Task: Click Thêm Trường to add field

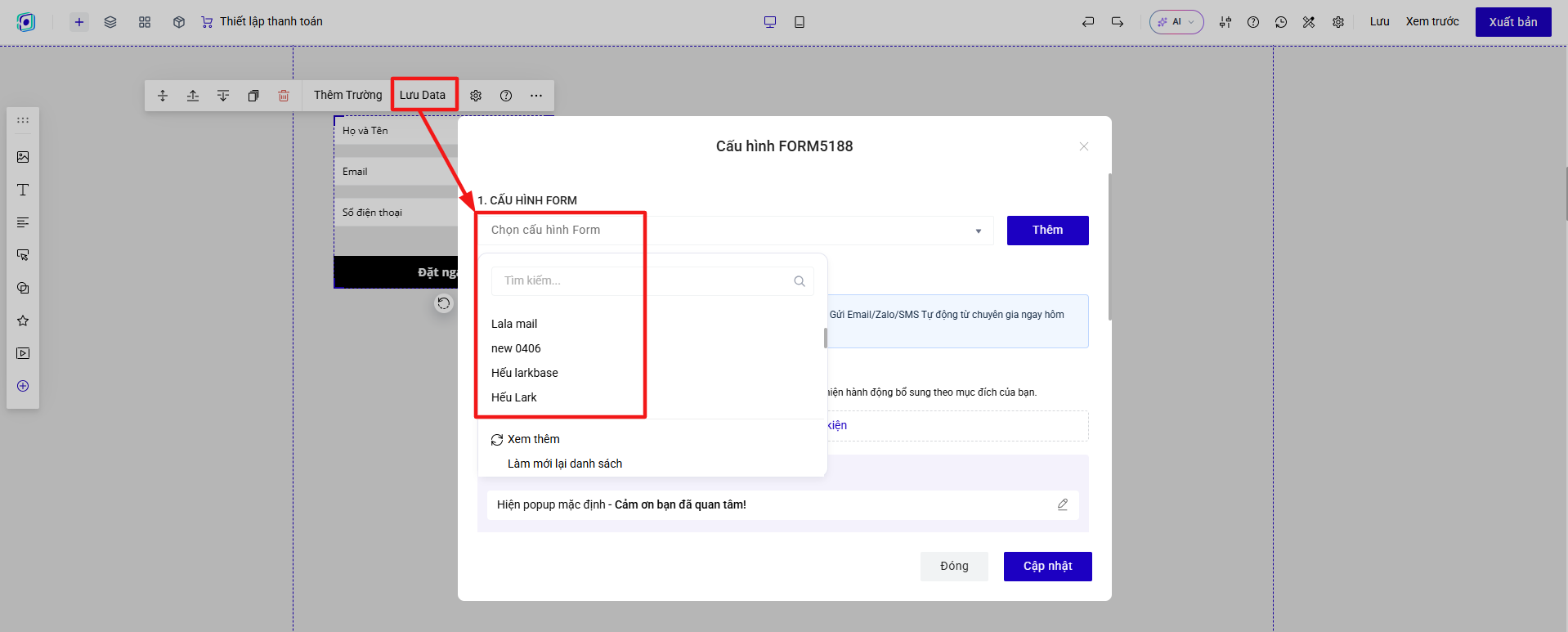Action: [347, 95]
